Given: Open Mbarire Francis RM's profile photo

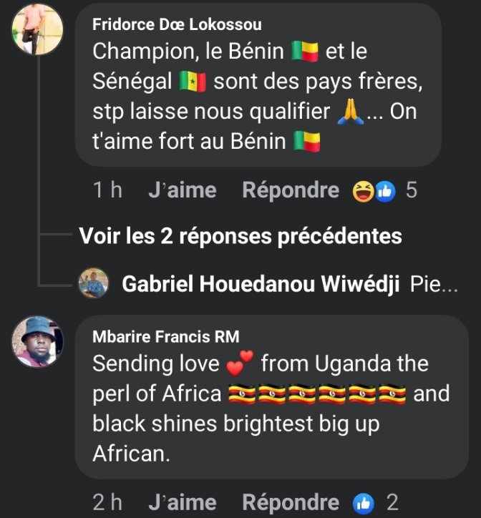Looking at the screenshot, I should click(38, 341).
